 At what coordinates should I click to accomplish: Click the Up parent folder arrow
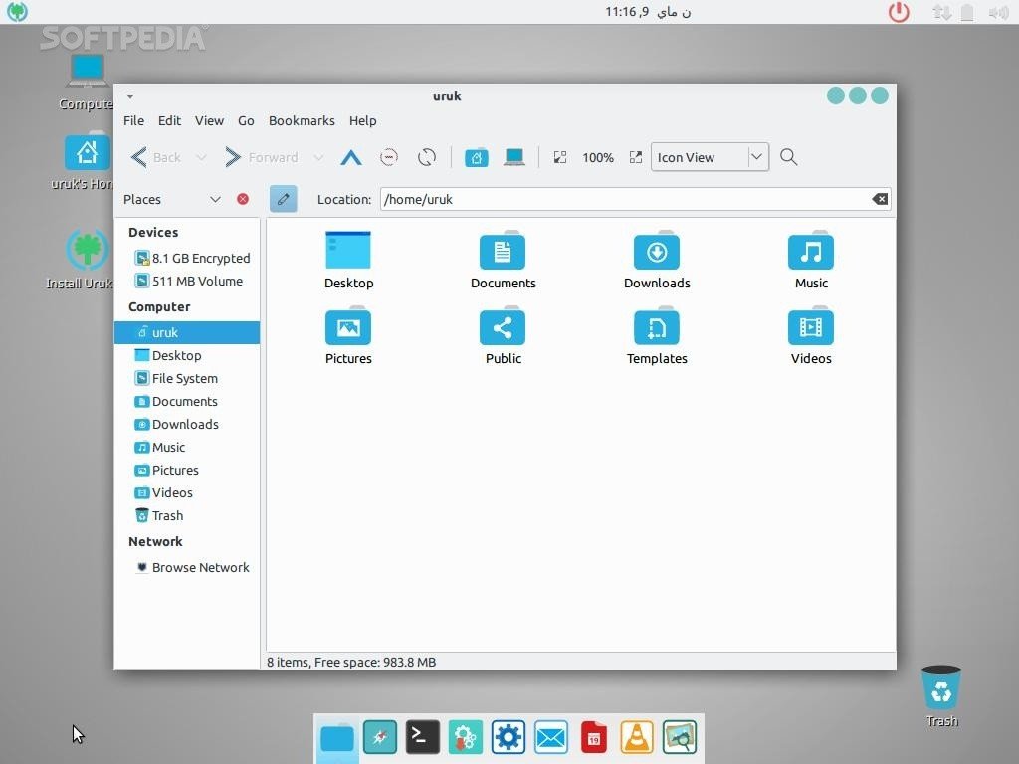tap(350, 157)
